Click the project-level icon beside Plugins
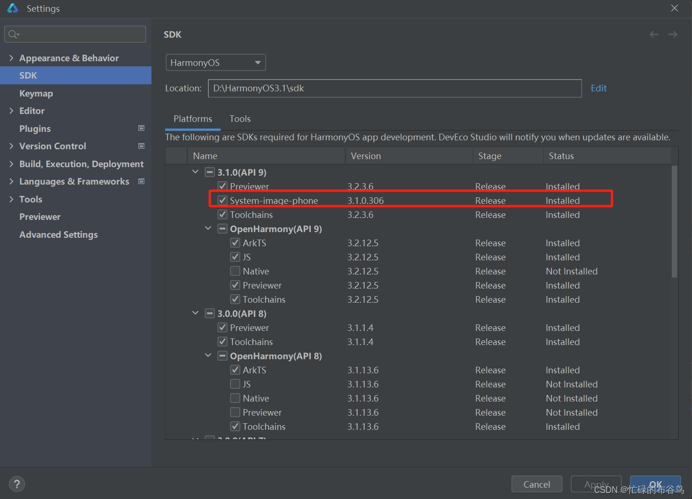This screenshot has height=499, width=692. click(x=141, y=128)
